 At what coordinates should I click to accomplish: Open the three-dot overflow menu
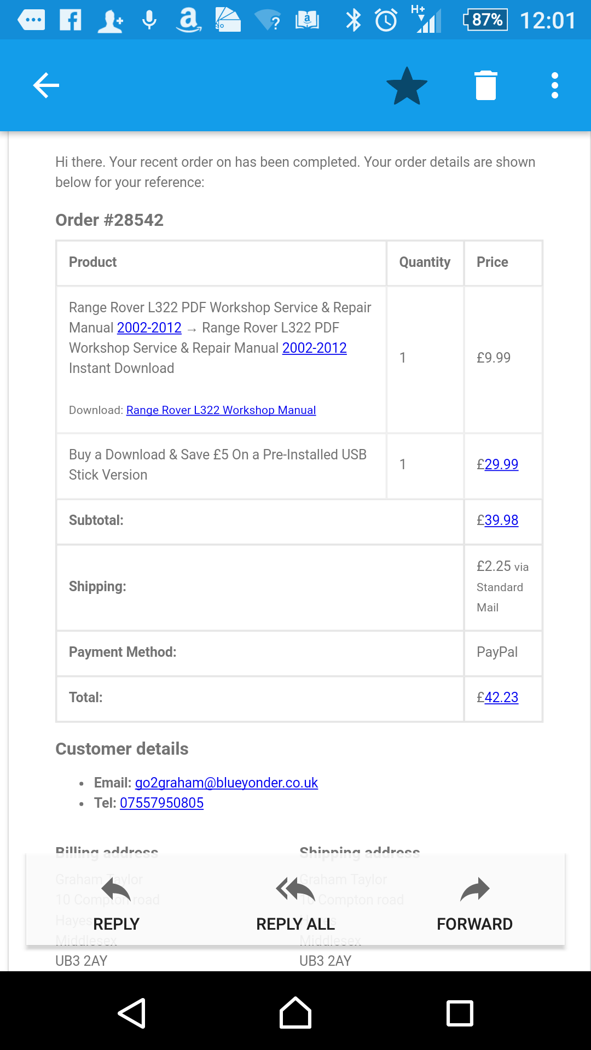pos(555,86)
